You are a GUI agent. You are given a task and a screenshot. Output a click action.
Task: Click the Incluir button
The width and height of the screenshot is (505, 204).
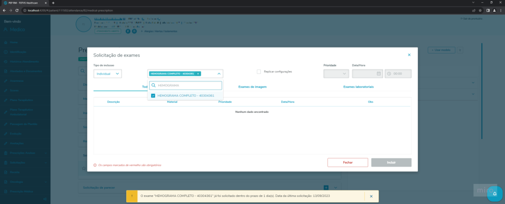pyautogui.click(x=391, y=162)
